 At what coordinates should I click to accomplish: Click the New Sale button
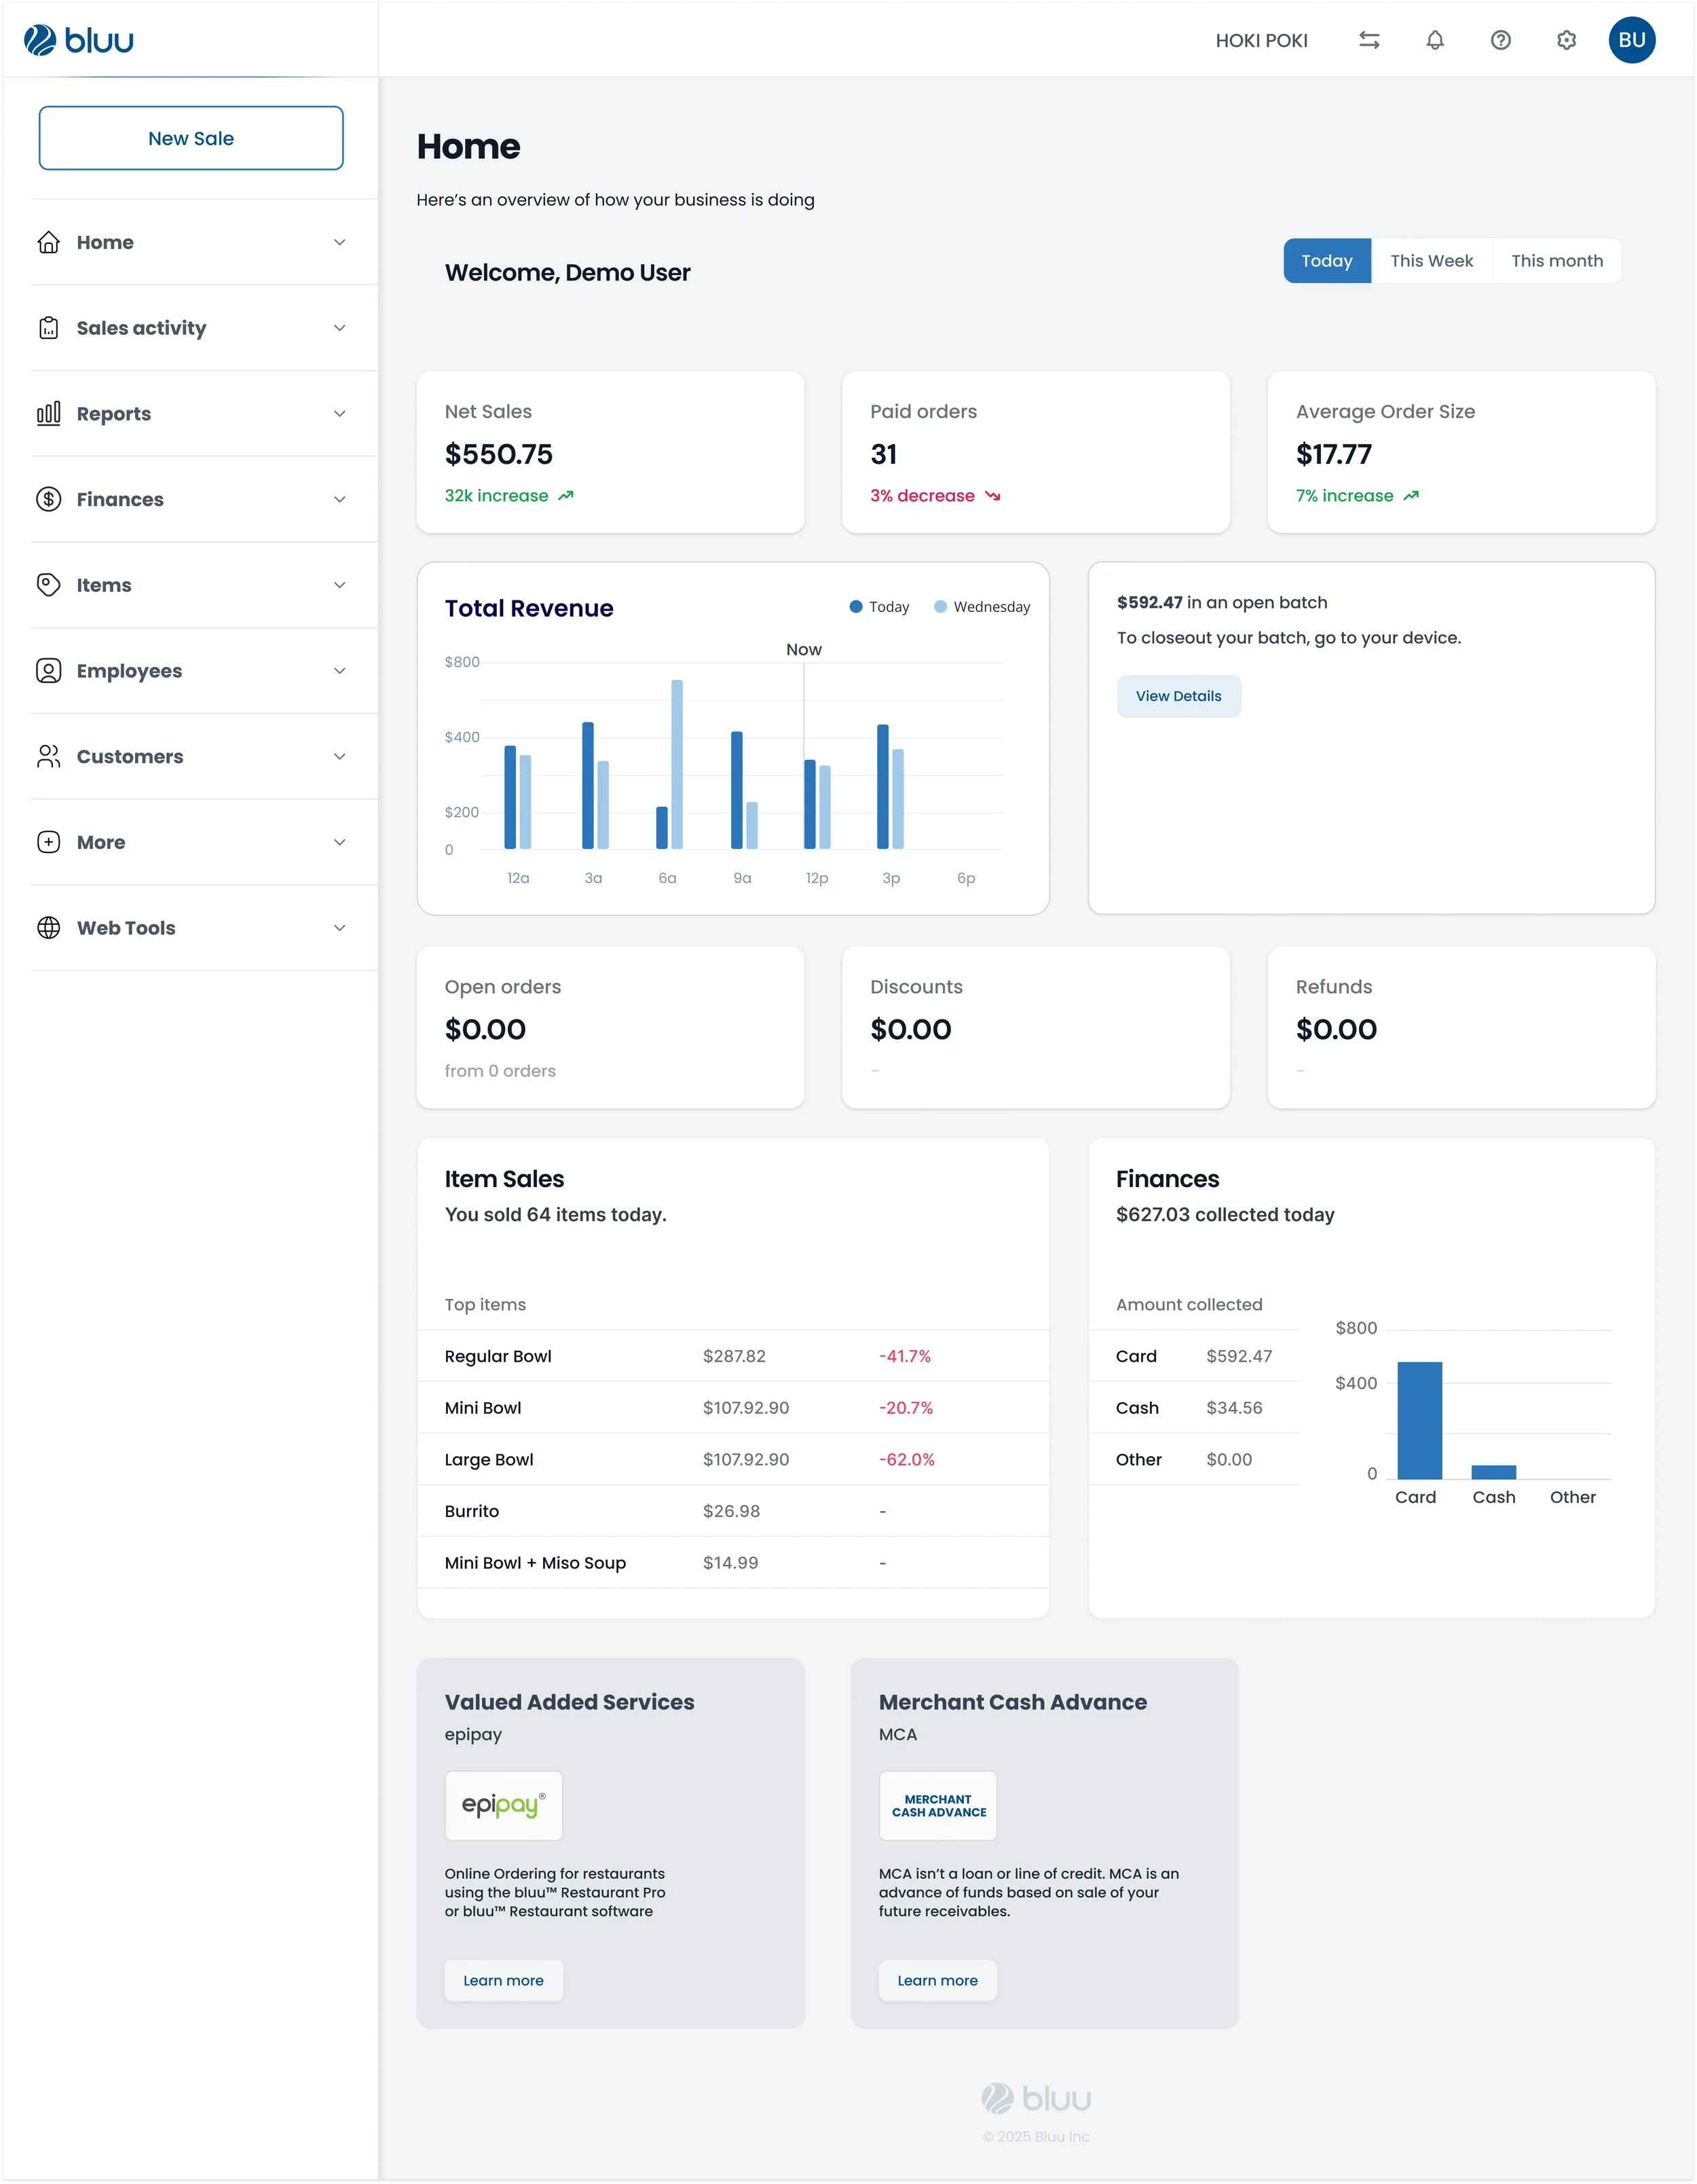[x=191, y=138]
